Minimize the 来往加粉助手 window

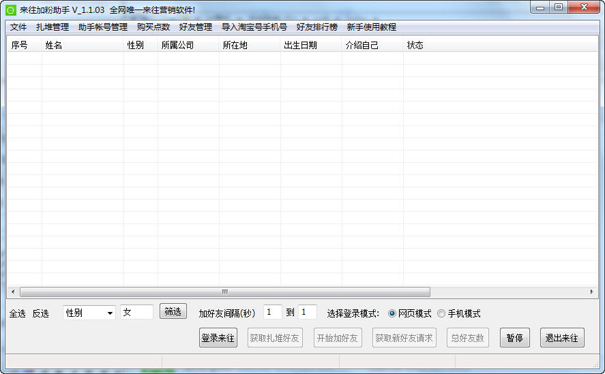[540, 7]
